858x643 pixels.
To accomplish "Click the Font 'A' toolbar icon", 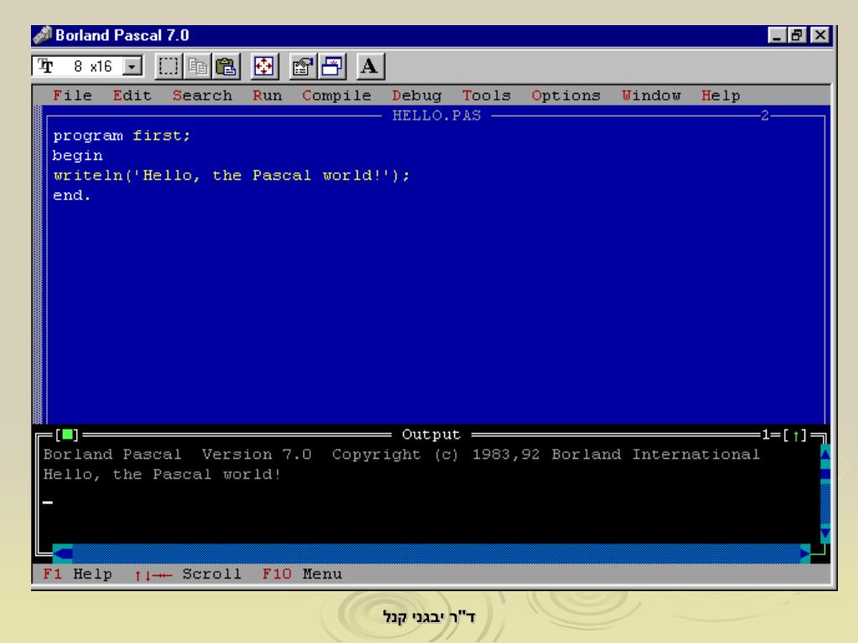I will coord(370,67).
